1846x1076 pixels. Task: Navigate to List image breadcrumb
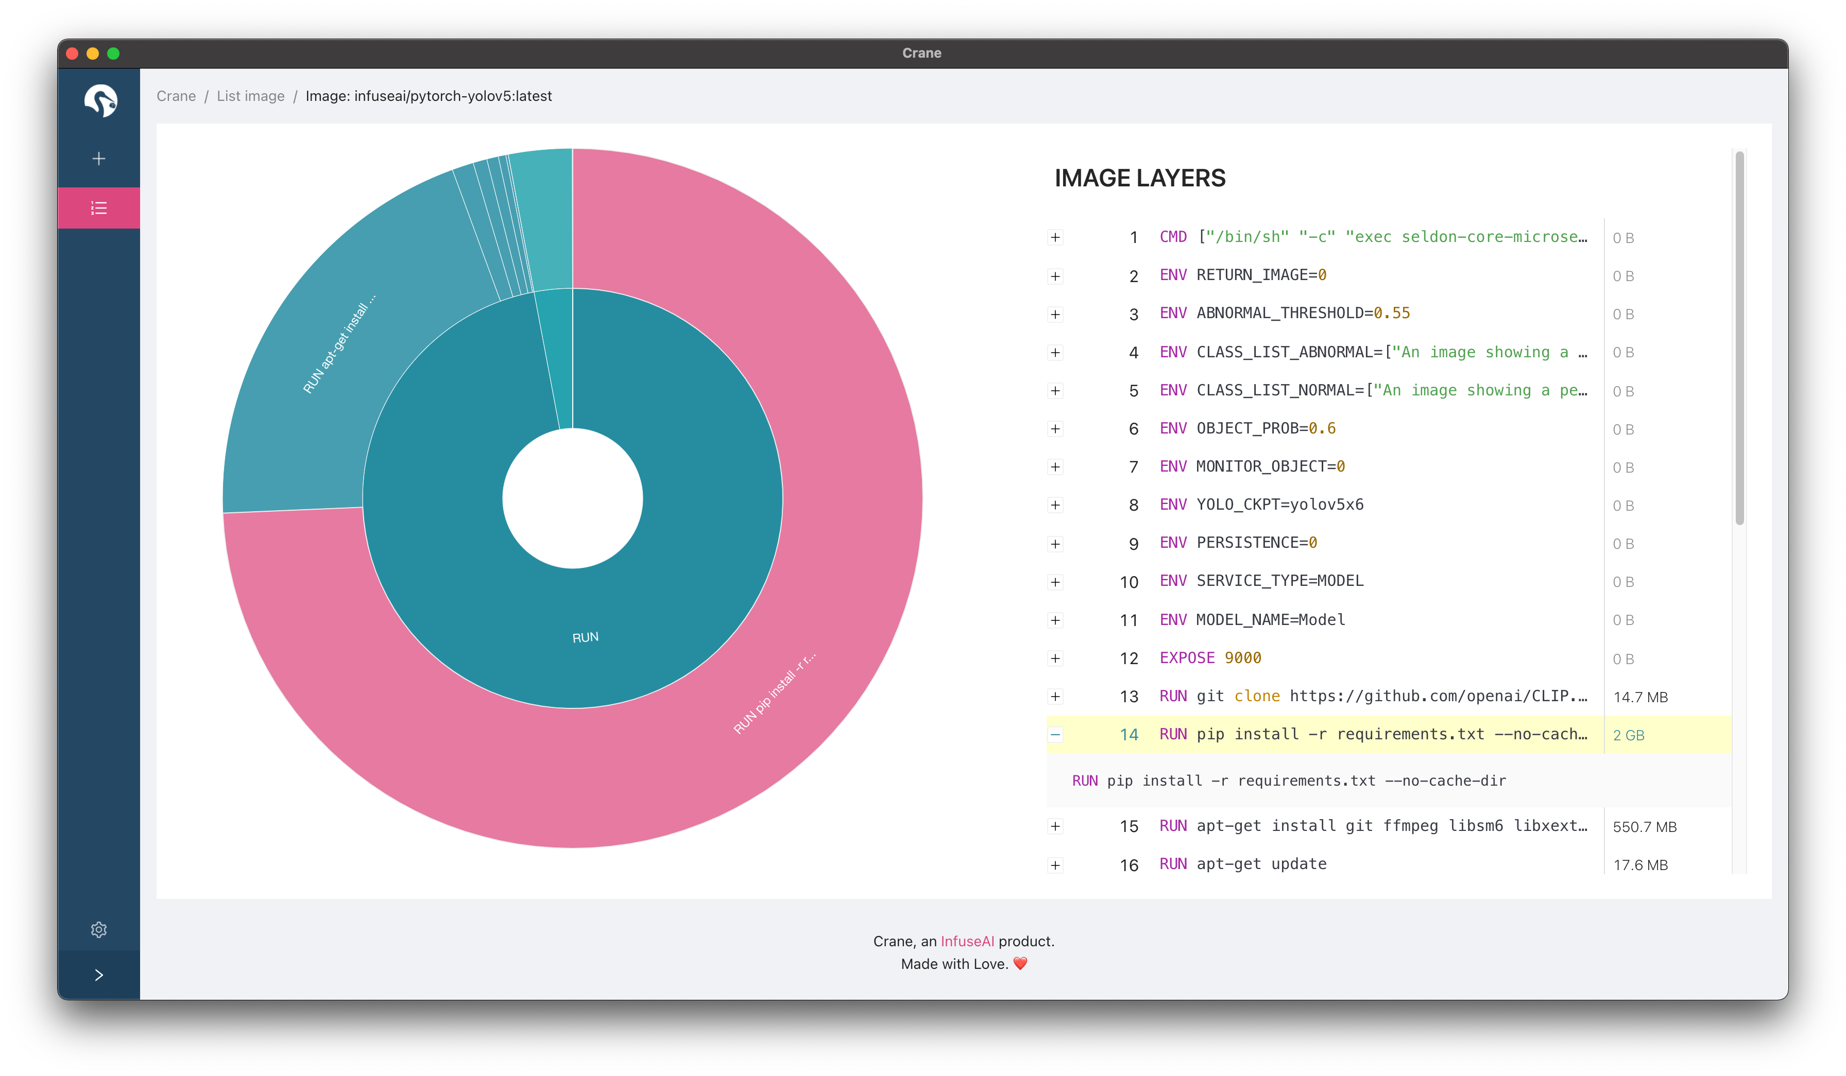(x=250, y=96)
